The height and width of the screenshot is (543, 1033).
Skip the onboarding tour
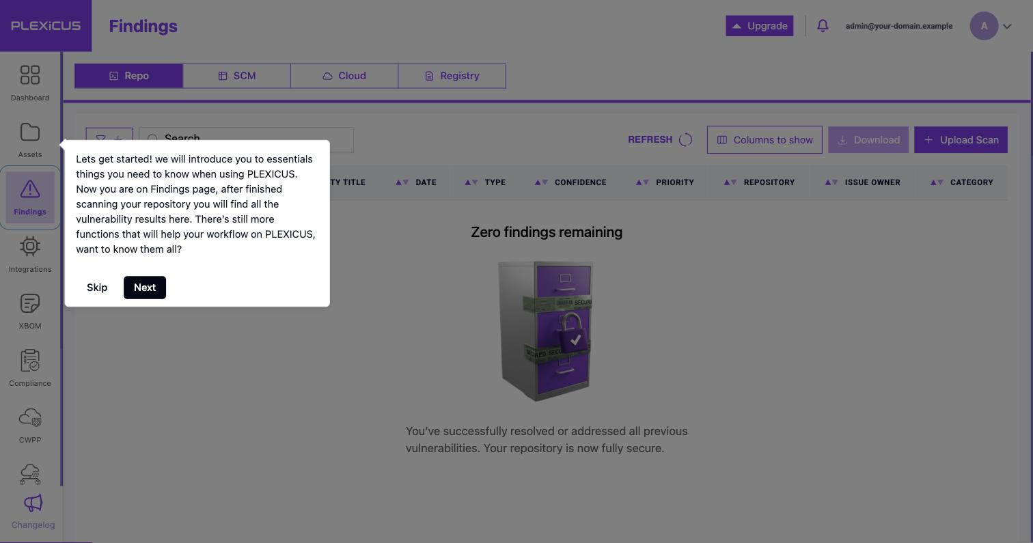(x=97, y=288)
